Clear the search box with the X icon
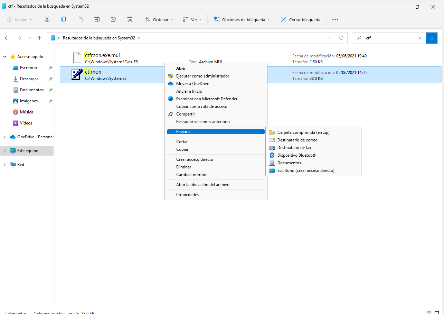444x314 pixels. click(x=420, y=38)
